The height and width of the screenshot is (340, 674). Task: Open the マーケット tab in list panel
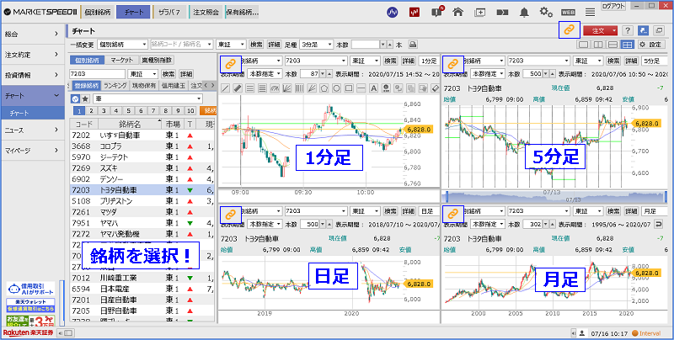pos(121,61)
